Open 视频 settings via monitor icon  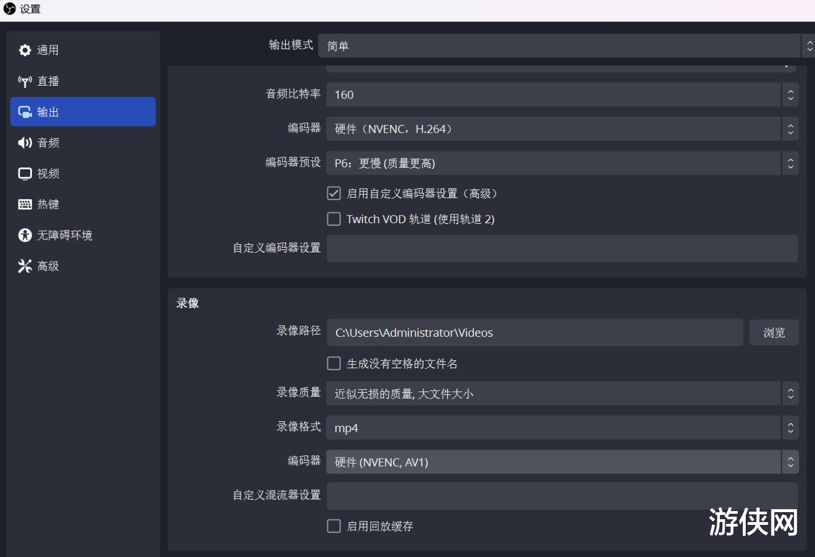coord(24,173)
